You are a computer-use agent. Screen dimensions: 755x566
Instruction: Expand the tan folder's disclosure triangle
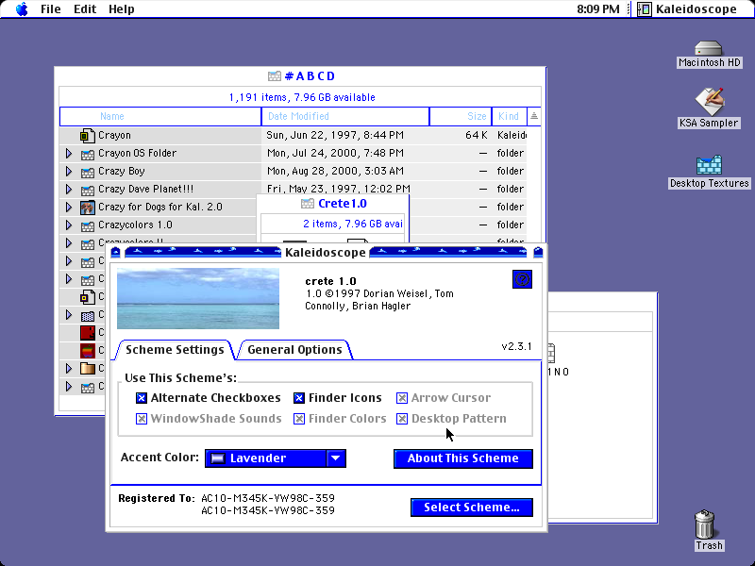click(x=69, y=368)
